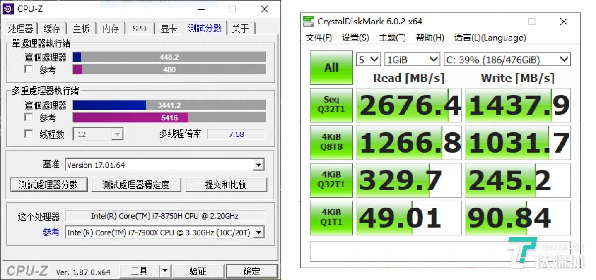Open the i7-7900X reference processor dropdown

click(x=165, y=232)
